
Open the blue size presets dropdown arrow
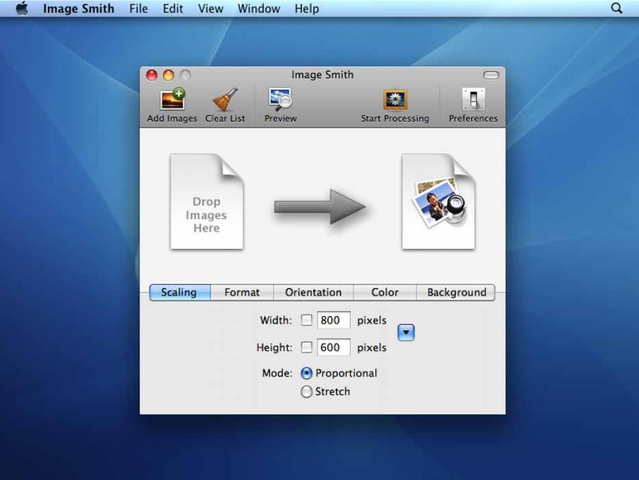coord(406,333)
